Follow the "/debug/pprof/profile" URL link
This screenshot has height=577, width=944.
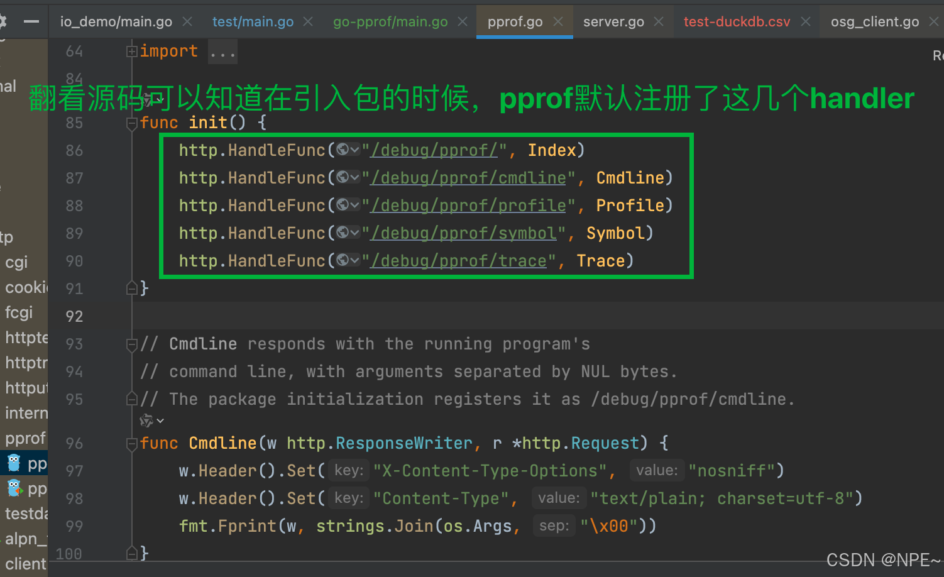[469, 206]
